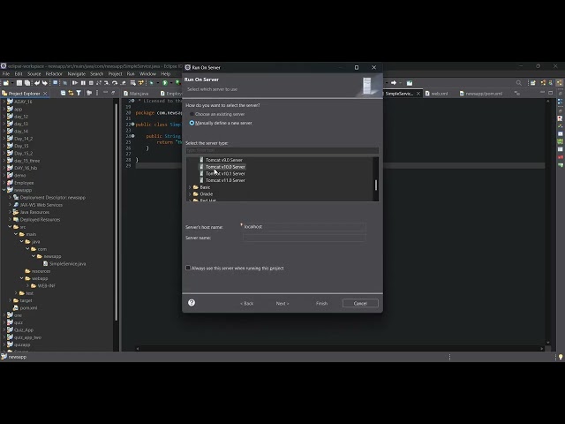Image resolution: width=565 pixels, height=424 pixels.
Task: Click the Save icon in Eclipse toolbar
Action: pyautogui.click(x=19, y=83)
